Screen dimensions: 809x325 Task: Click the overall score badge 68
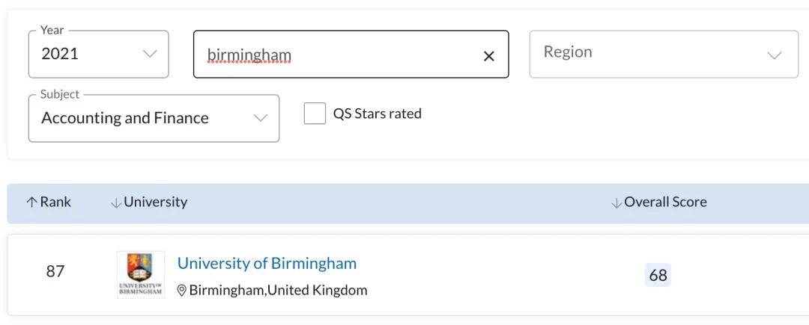(x=658, y=275)
